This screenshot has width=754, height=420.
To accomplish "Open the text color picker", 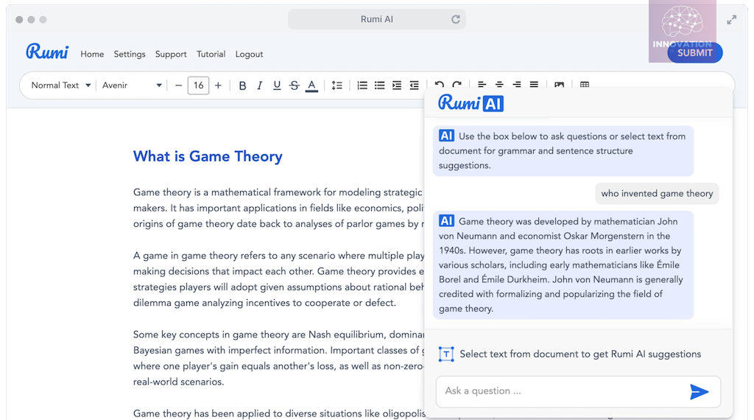I will tap(311, 85).
